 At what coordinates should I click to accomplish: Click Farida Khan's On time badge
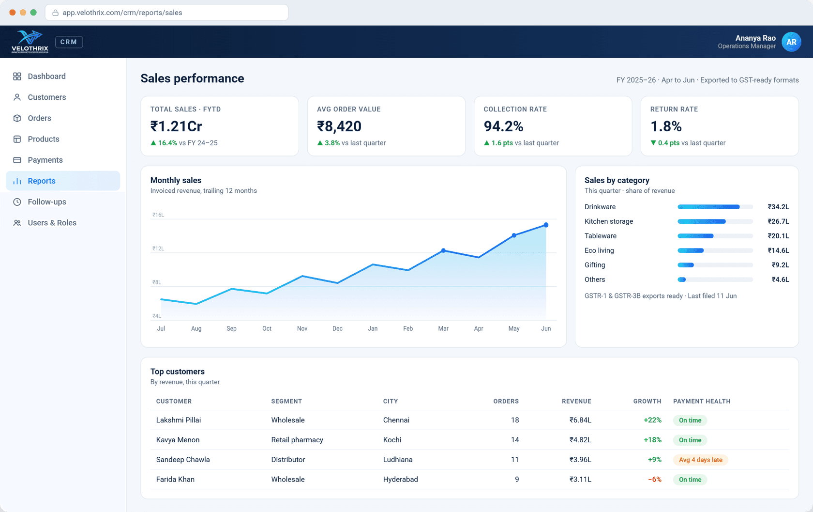click(x=690, y=480)
